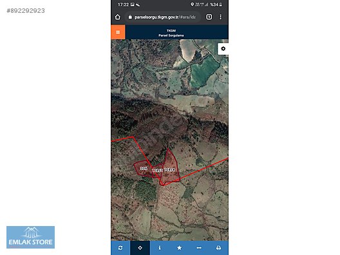The height and width of the screenshot is (255, 340).
Task: Select the locate target tool
Action: pos(140,248)
